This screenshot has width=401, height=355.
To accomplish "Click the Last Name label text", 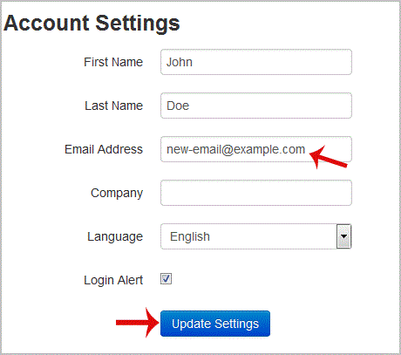I will click(113, 106).
